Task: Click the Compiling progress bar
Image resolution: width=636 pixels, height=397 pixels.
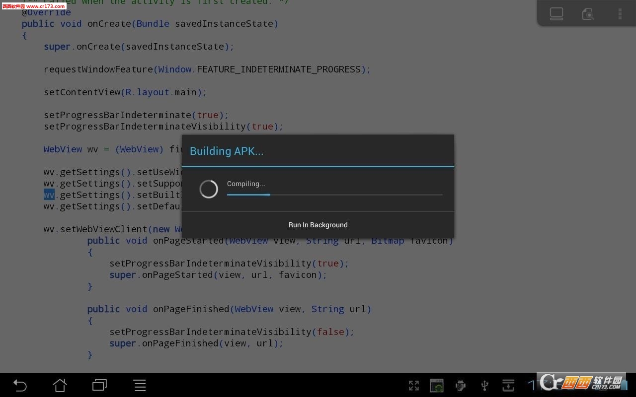Action: tap(334, 195)
